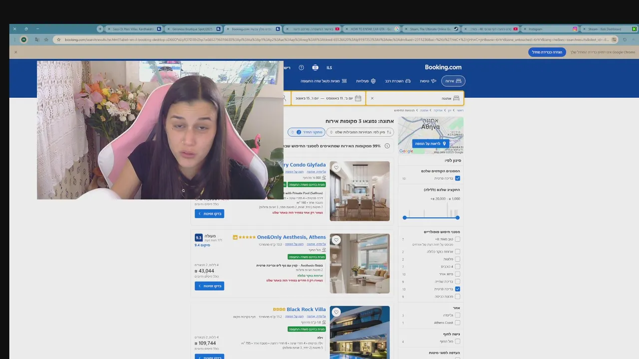Switch to the Stays 'אירוח' tab
639x359 pixels.
(x=453, y=81)
